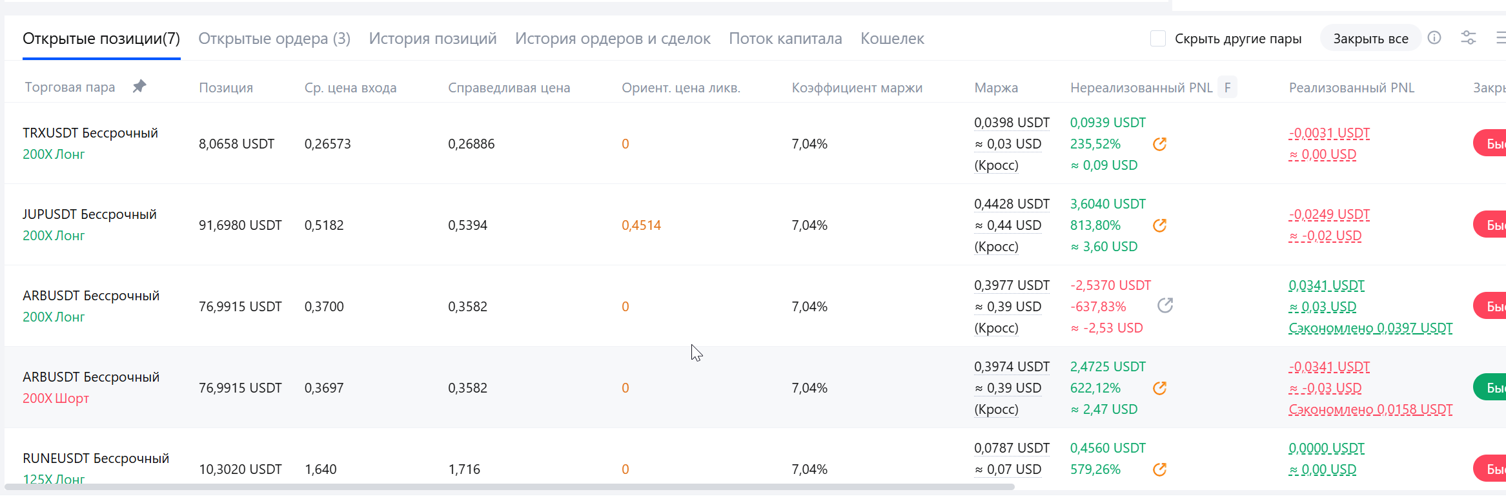The height and width of the screenshot is (503, 1506).
Task: Open the История позиций tab
Action: pos(432,39)
